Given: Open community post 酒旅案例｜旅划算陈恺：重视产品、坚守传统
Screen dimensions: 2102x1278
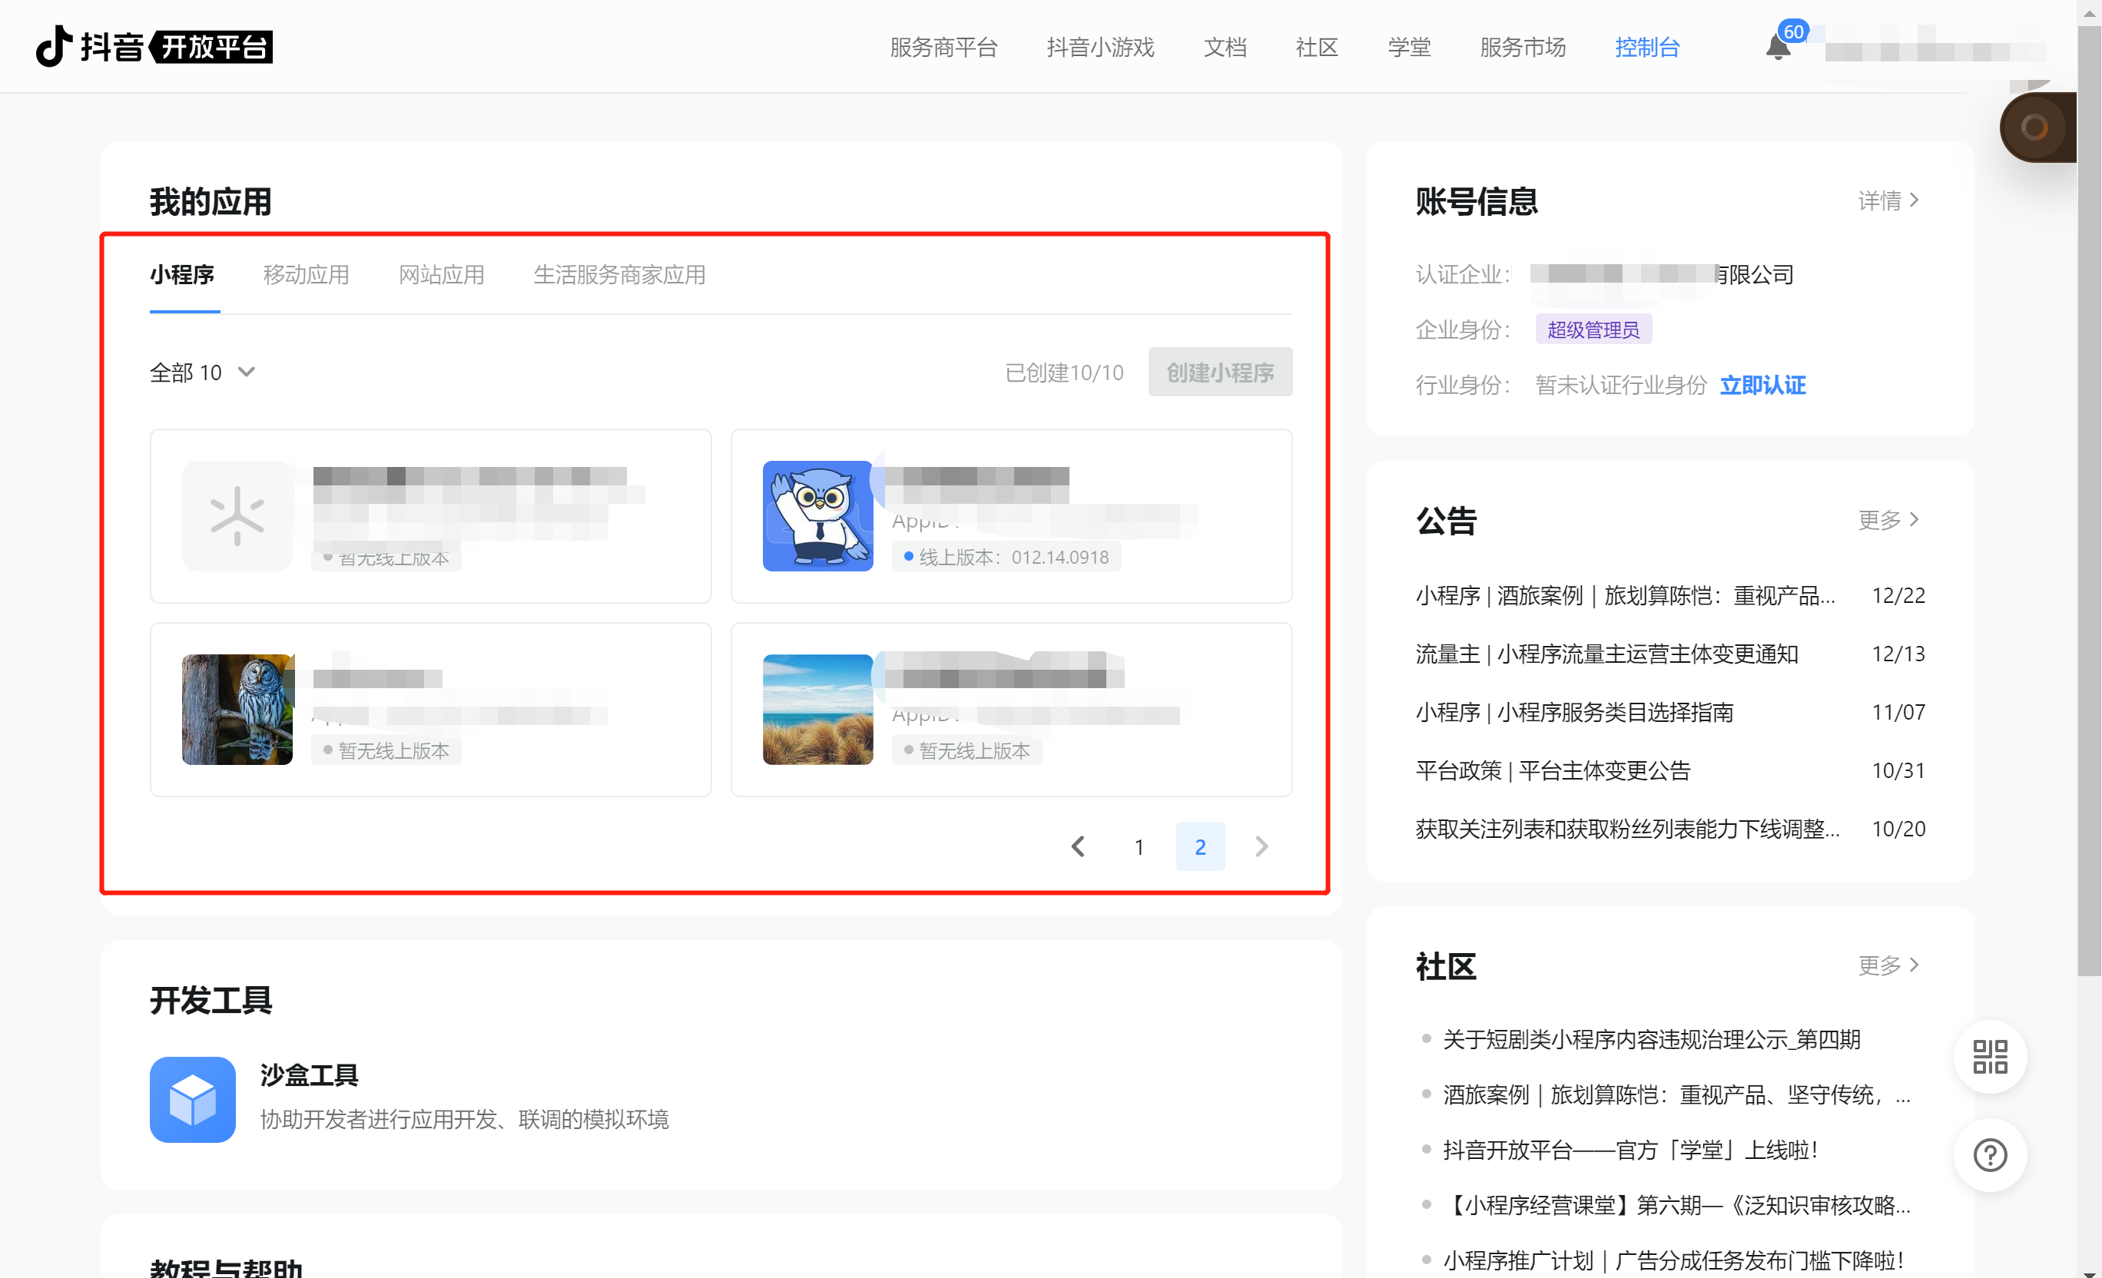Looking at the screenshot, I should point(1677,1094).
